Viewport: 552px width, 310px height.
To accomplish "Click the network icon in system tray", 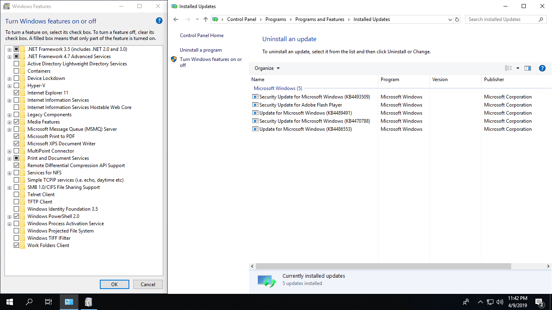I will 490,302.
